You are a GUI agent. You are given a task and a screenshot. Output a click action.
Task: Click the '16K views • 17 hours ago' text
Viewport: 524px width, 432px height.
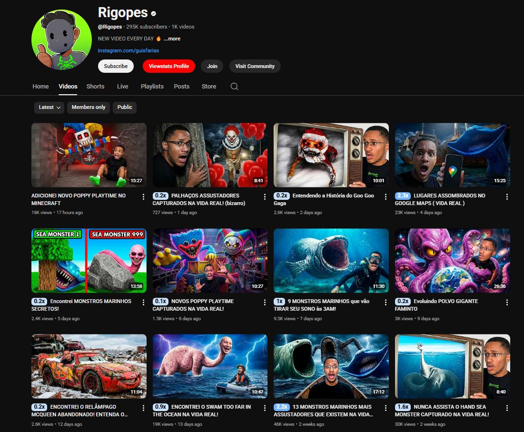tap(57, 213)
